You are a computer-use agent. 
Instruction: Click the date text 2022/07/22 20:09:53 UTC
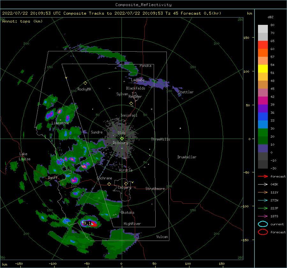click(32, 13)
